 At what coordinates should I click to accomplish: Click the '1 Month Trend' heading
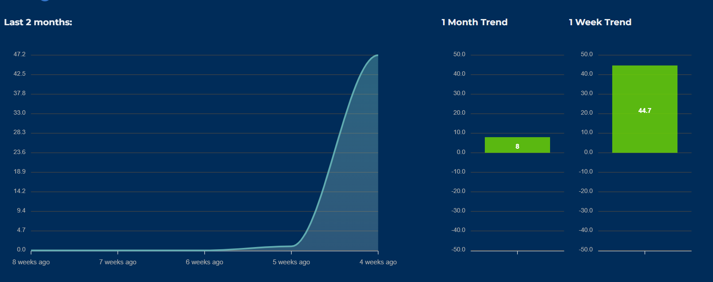474,22
